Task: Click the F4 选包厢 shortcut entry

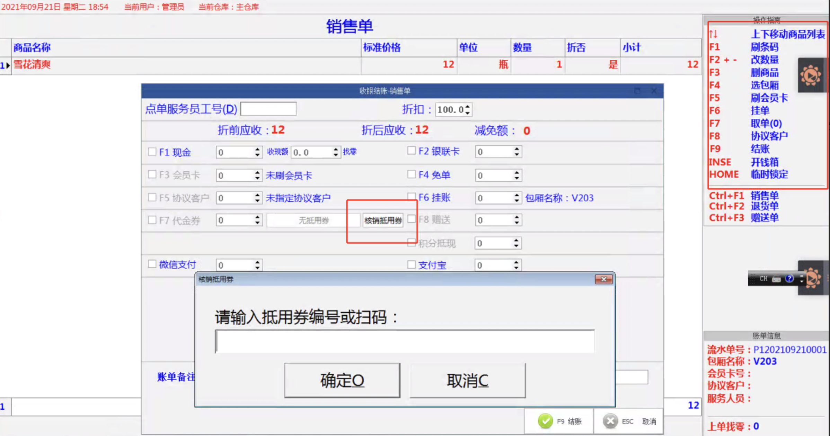Action: [744, 85]
